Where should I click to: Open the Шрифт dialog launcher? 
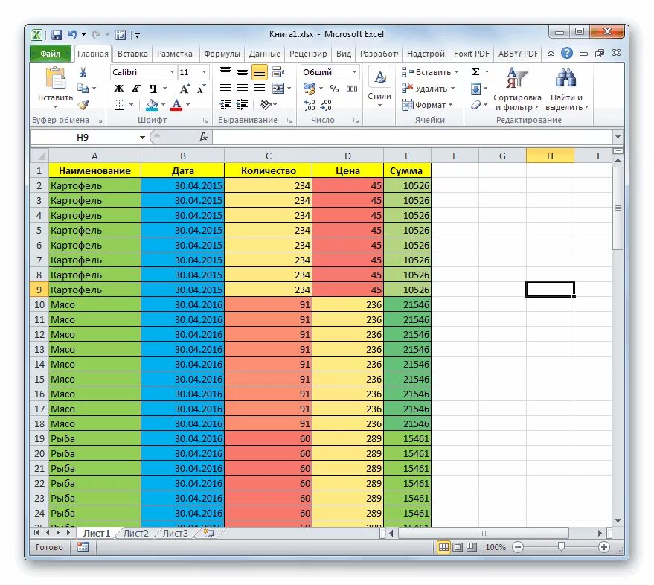pos(205,120)
